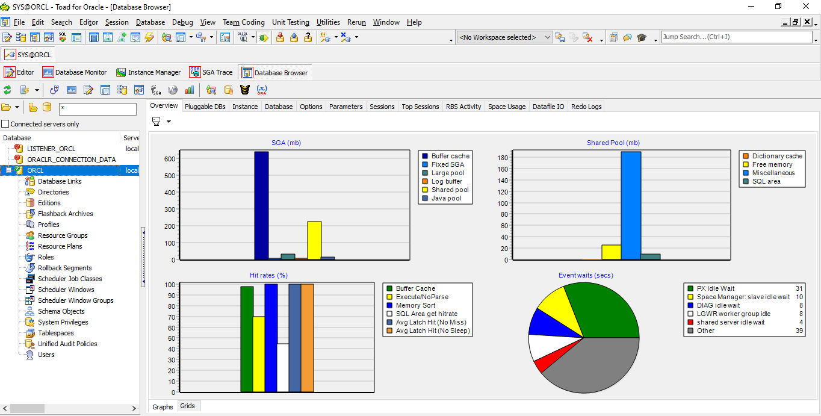This screenshot has height=416, width=821.
Task: Click the lightning bolt toolbar icon
Action: click(x=149, y=37)
